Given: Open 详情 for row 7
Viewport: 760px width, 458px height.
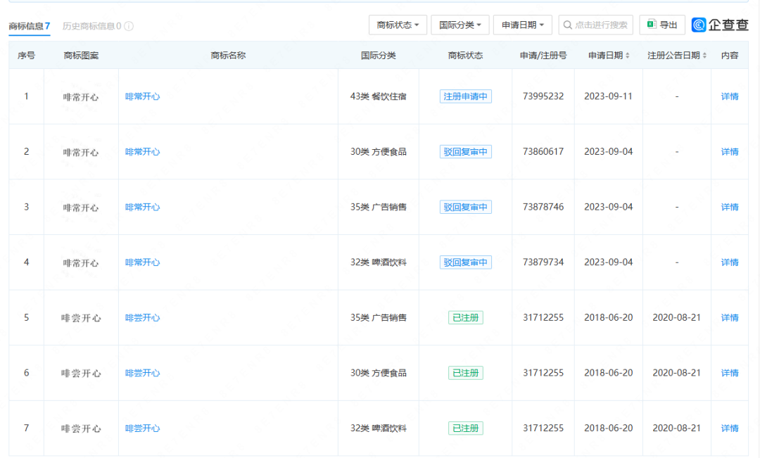Looking at the screenshot, I should [x=730, y=428].
